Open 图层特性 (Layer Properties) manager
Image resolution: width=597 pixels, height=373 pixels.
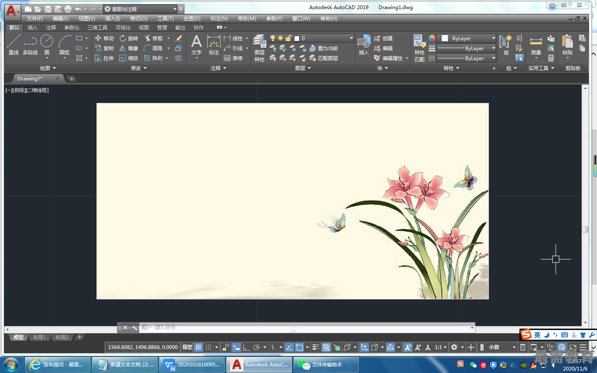click(260, 48)
